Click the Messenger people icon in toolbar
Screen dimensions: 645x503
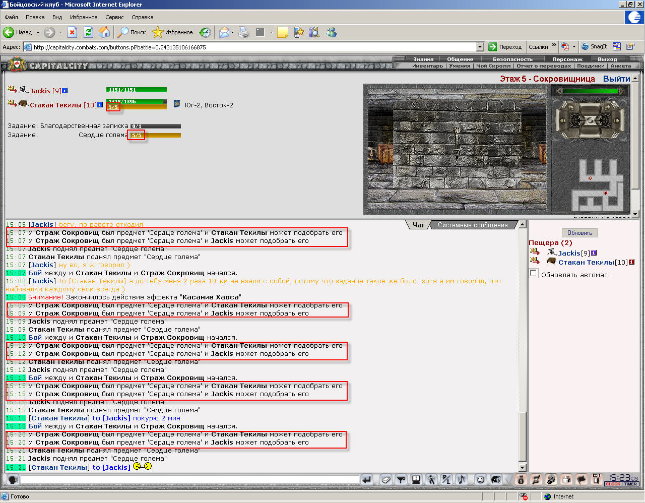(331, 32)
